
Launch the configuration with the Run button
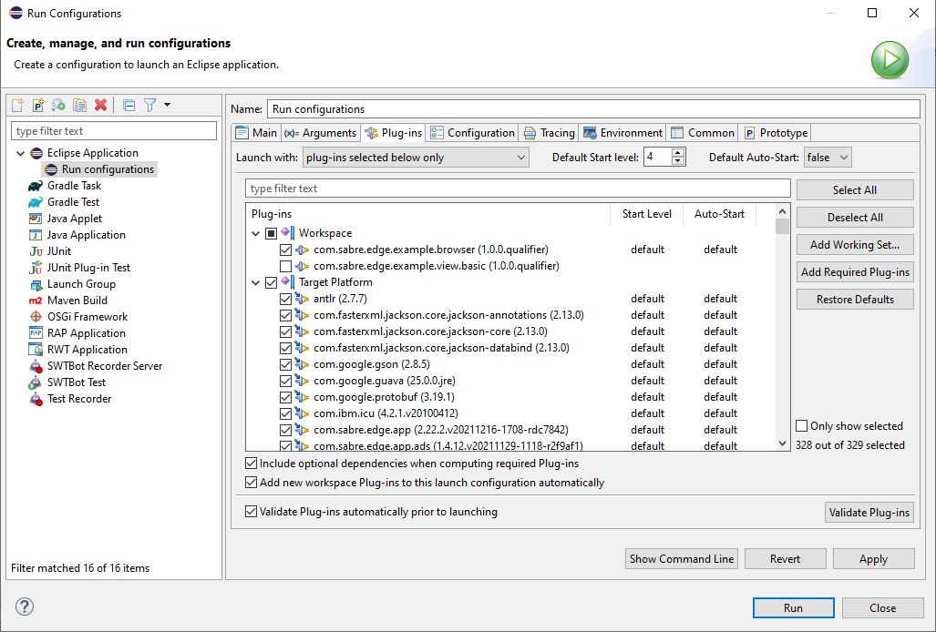tap(793, 608)
